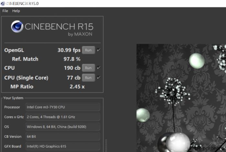Click the 2.45 x MP Ratio value
The width and height of the screenshot is (226, 152).
77,86
